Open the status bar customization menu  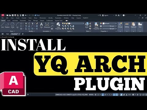click(146, 95)
